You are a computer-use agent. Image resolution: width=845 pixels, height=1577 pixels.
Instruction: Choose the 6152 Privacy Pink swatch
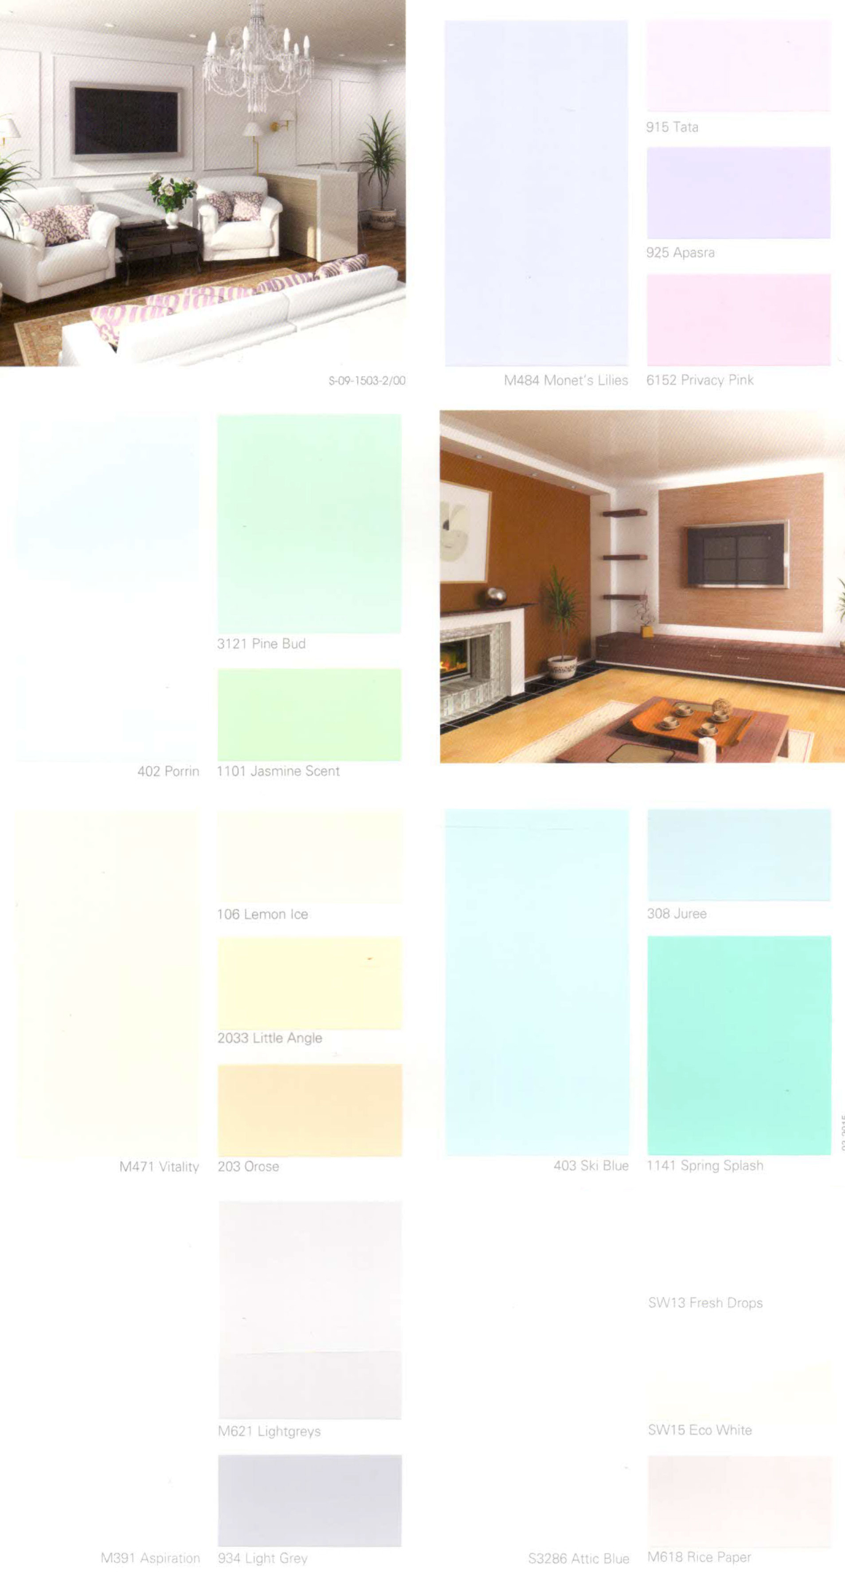738,320
